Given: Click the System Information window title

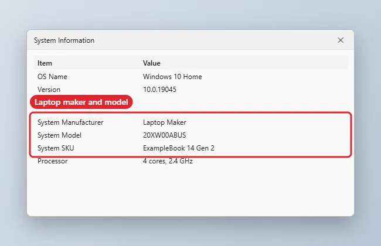Looking at the screenshot, I should [64, 40].
